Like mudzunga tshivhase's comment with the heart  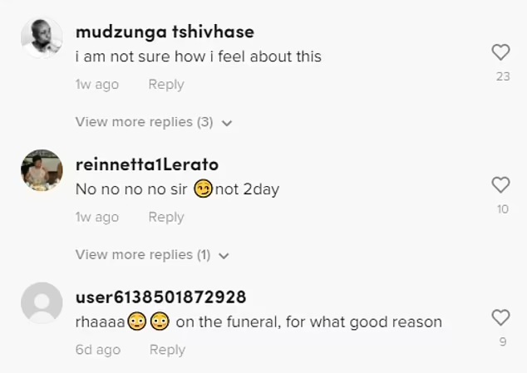500,52
